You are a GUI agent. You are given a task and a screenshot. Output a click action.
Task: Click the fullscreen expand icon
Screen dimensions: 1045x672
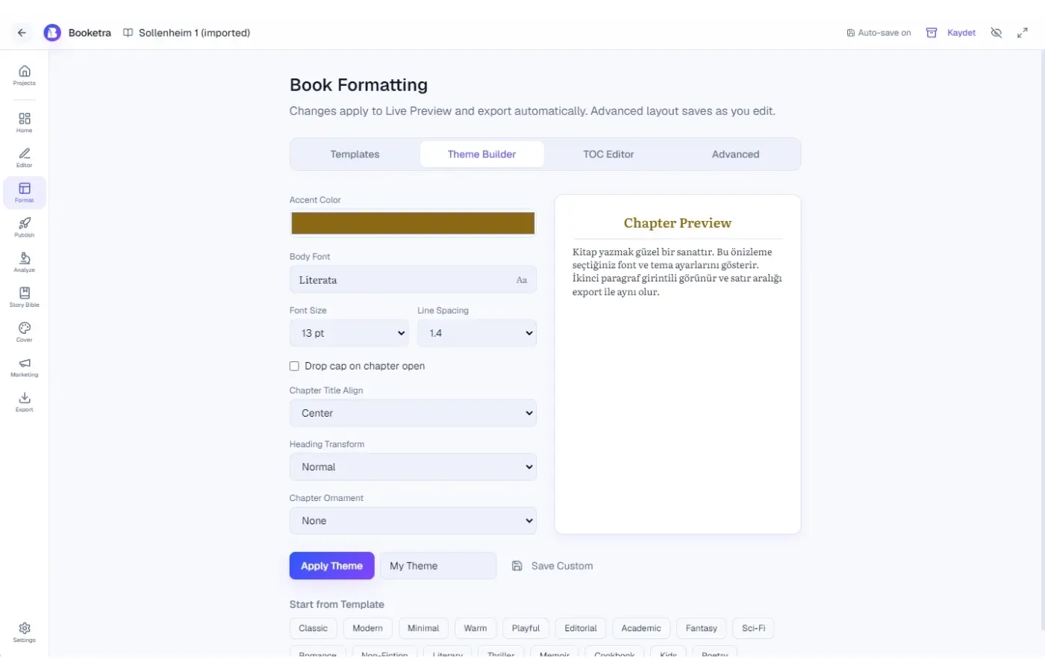(x=1023, y=33)
